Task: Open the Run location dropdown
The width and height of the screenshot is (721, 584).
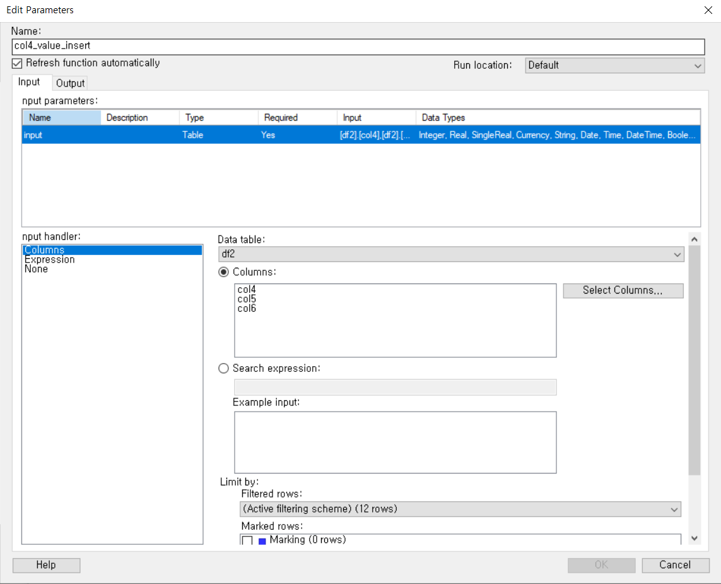Action: point(615,66)
